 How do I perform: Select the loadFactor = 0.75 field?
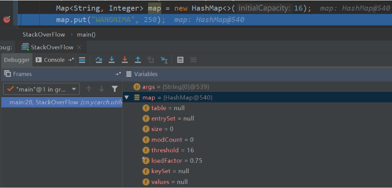click(x=257, y=160)
